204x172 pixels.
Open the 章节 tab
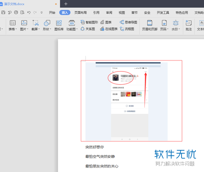coord(135,13)
